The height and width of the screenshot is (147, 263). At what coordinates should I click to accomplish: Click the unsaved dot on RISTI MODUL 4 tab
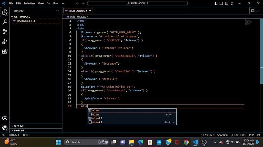[90, 11]
